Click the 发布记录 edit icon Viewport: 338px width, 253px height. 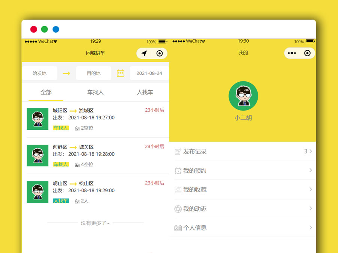[178, 152]
